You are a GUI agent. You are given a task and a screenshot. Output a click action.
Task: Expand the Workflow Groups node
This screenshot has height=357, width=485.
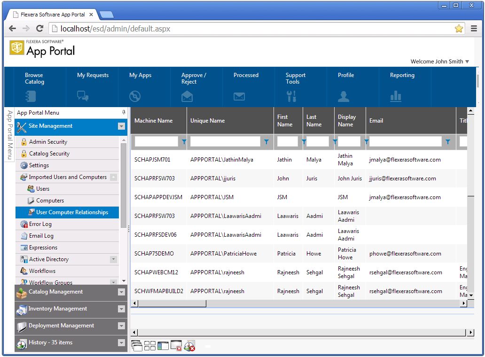[114, 282]
